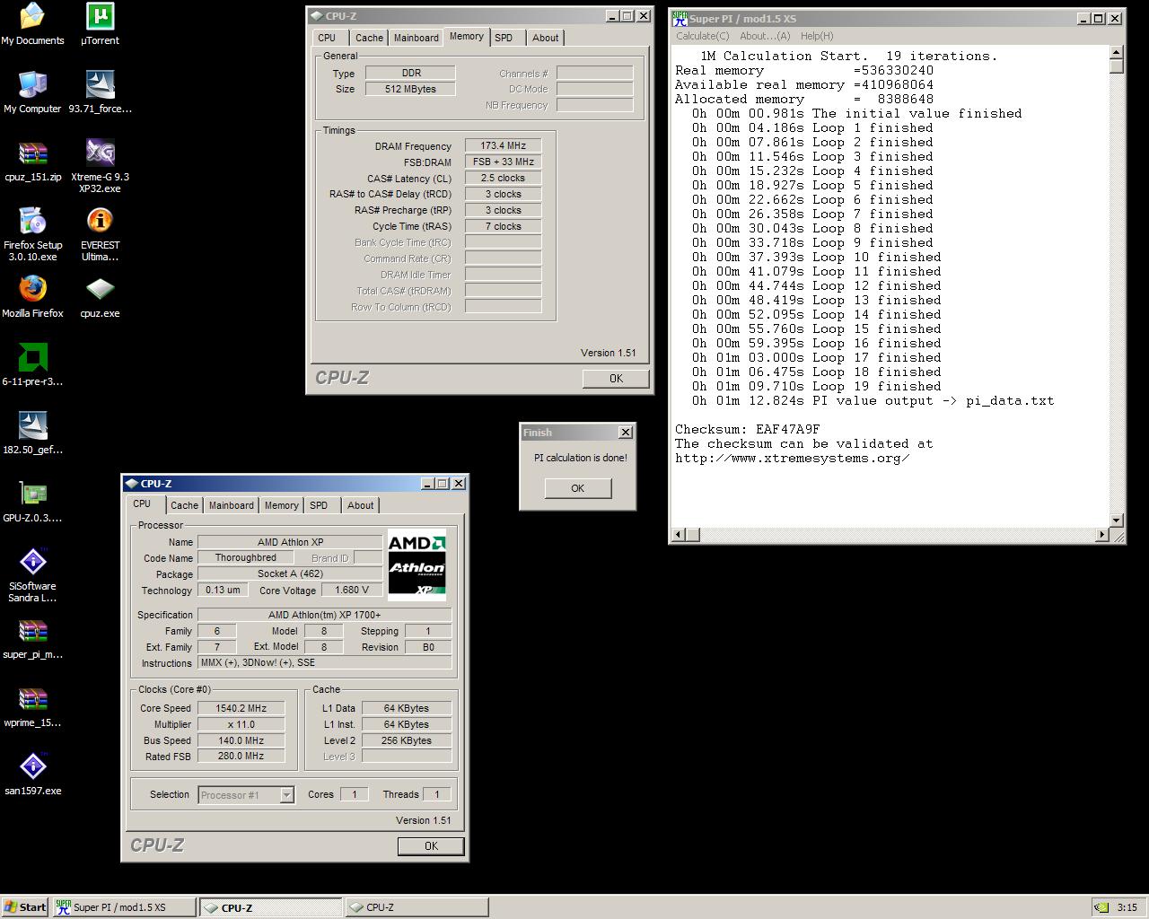
Task: Launch µTorrent desktop icon
Action: click(x=100, y=24)
